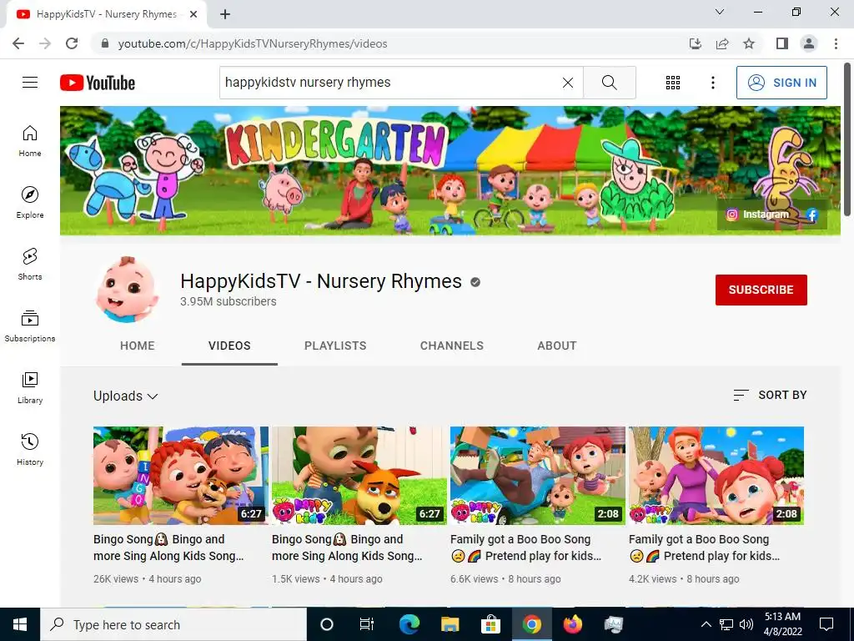The width and height of the screenshot is (854, 641).
Task: Click the verified badge next to channel name
Action: coord(475,282)
